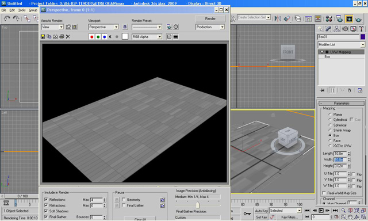Image resolution: width=368 pixels, height=221 pixels.
Task: Switch to Utilities hammer tab
Action: (362, 29)
